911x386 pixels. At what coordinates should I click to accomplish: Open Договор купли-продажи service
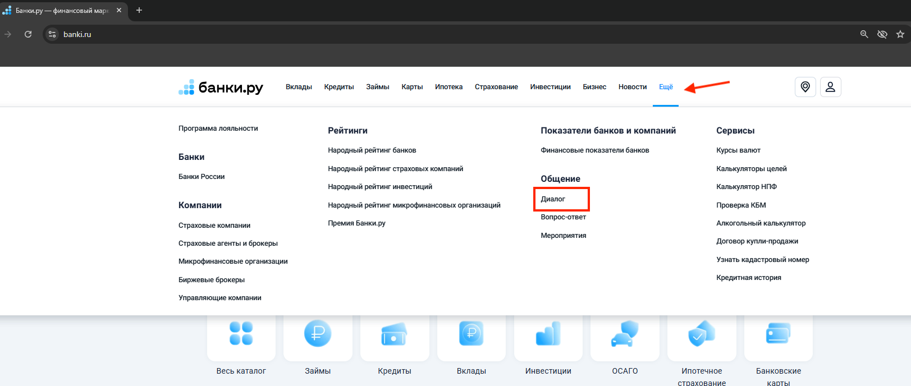click(757, 241)
